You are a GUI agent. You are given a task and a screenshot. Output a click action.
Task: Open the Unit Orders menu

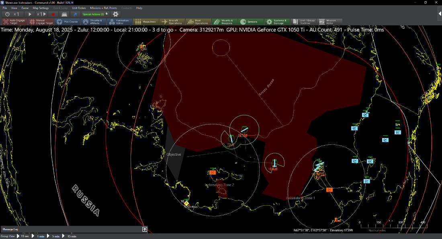tap(79, 8)
